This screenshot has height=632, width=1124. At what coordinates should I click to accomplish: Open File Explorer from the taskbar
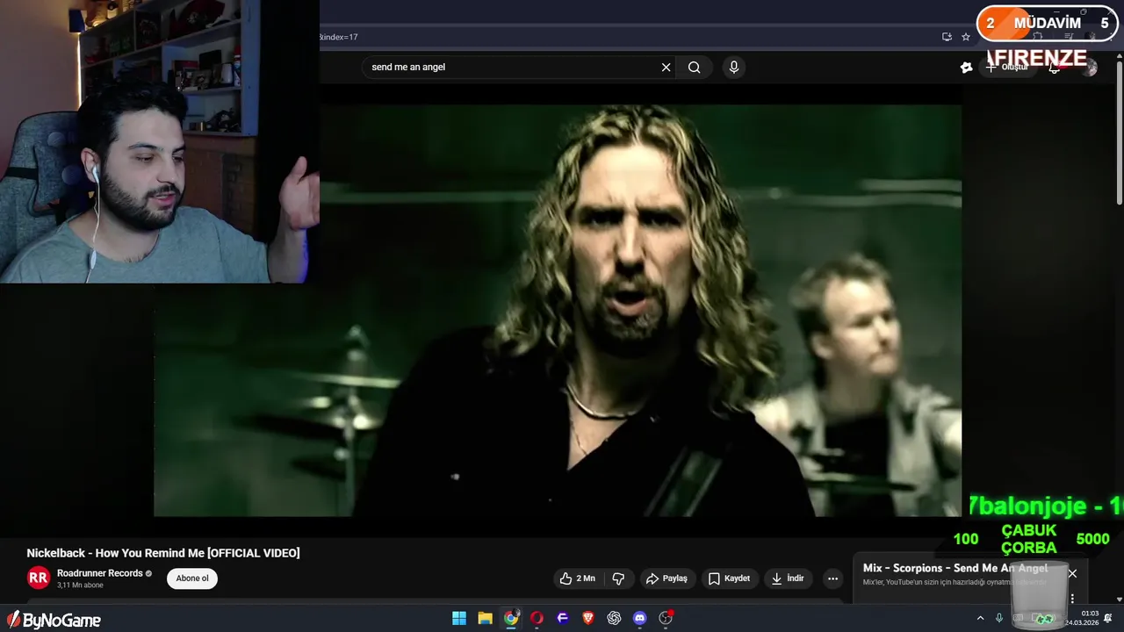pos(485,618)
